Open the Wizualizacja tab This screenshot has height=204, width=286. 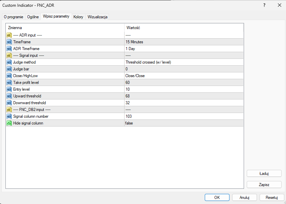(x=97, y=17)
